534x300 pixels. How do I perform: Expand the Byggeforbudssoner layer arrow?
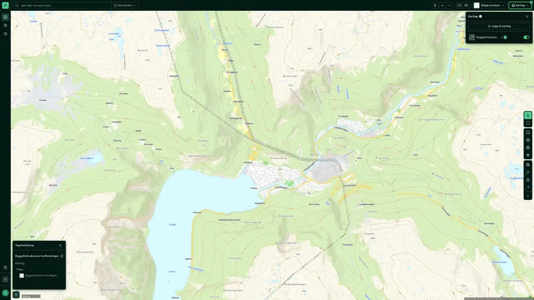click(502, 37)
